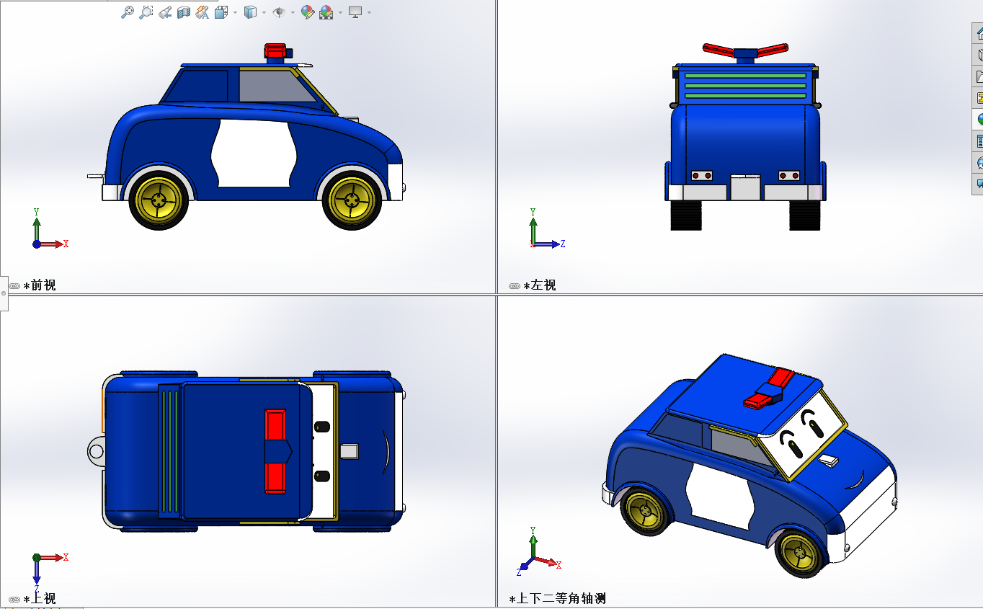Click the View Settings monitor icon
The width and height of the screenshot is (983, 609).
tap(355, 12)
